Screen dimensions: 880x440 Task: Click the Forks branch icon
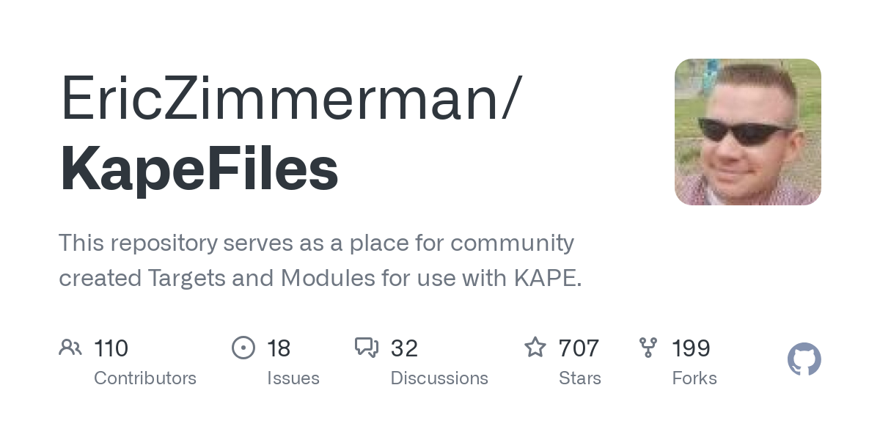[x=648, y=348]
